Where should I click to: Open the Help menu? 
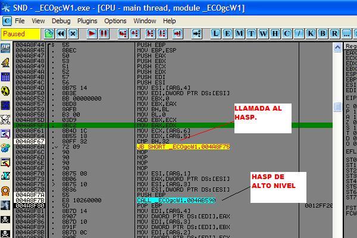169,21
